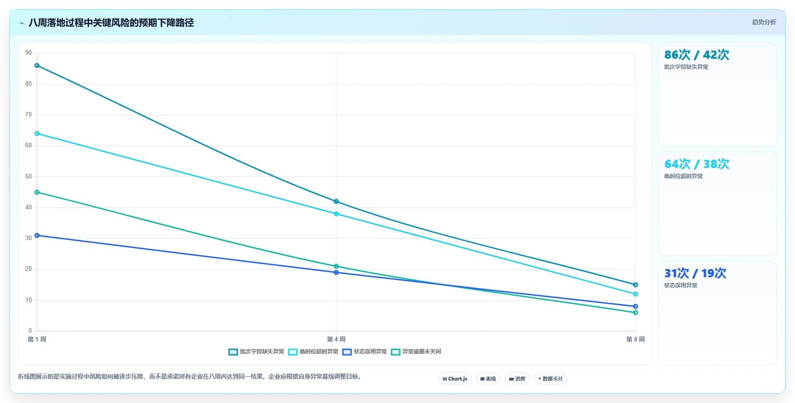Click the 状态误用异常 label in the side card
The image size is (795, 403).
[x=680, y=285]
